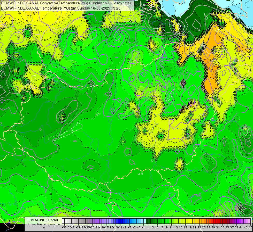Pick the red legend swatch above 29

[212, 221]
